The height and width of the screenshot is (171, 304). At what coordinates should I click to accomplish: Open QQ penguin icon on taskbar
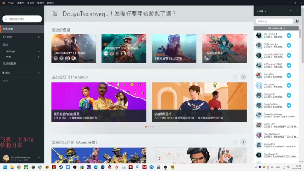pyautogui.click(x=110, y=167)
